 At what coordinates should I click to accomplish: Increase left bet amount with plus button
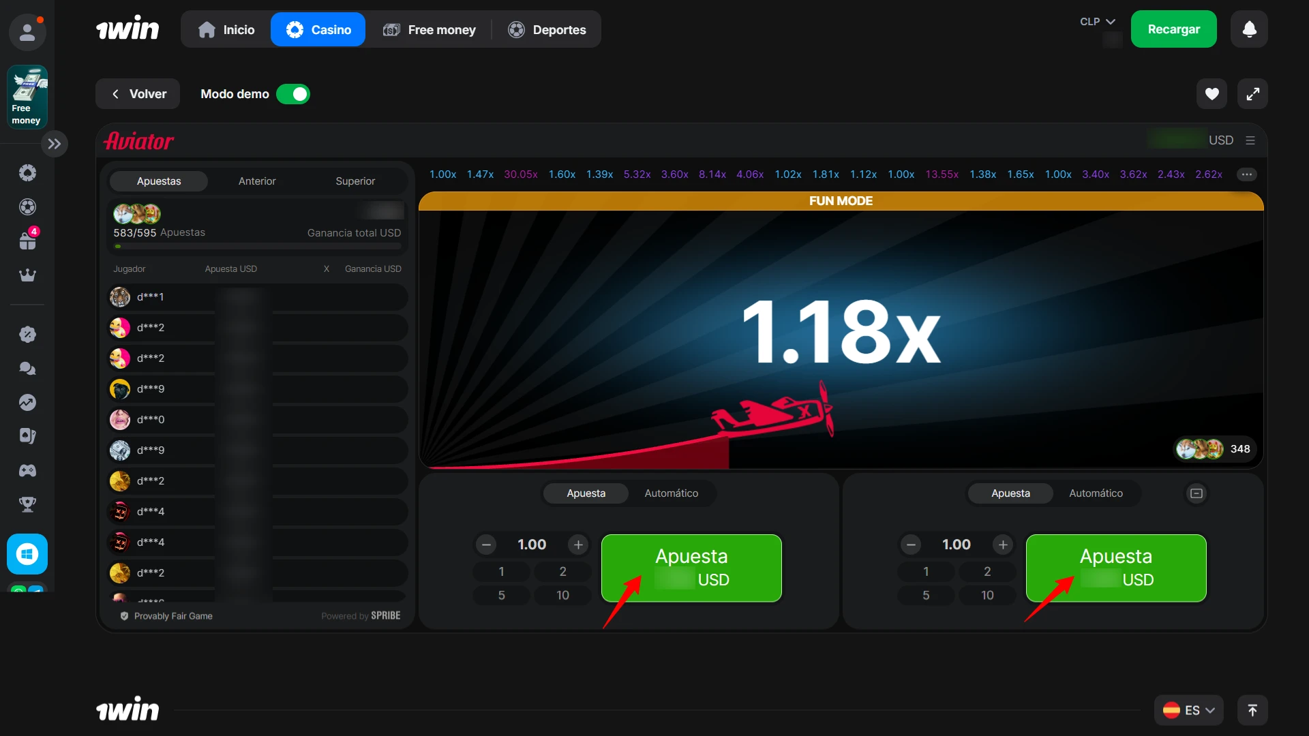click(578, 545)
